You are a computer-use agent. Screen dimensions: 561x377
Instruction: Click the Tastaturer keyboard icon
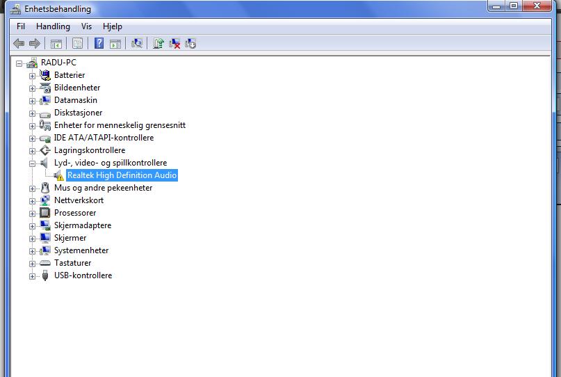pyautogui.click(x=45, y=263)
